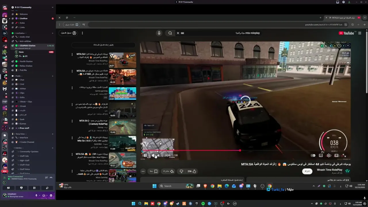Open Discord soundboard button
The image size is (368, 207).
pyautogui.click(x=47, y=188)
